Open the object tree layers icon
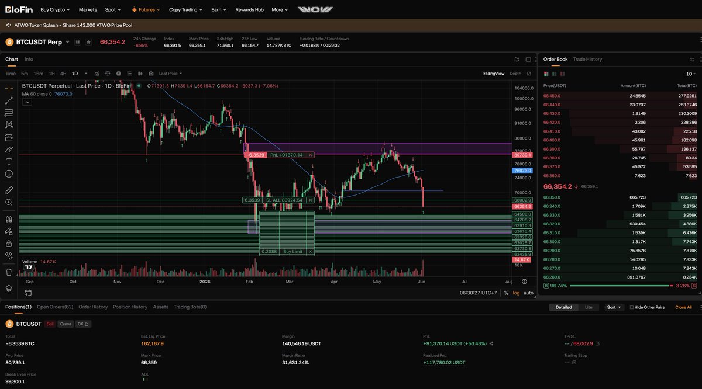The height and width of the screenshot is (389, 702). 9,288
